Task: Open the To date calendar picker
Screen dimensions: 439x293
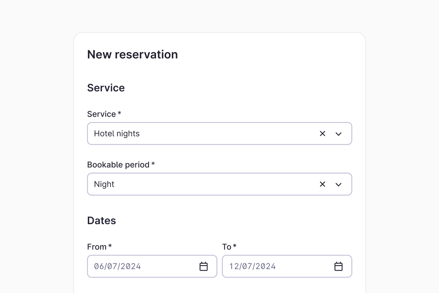Action: click(x=338, y=266)
